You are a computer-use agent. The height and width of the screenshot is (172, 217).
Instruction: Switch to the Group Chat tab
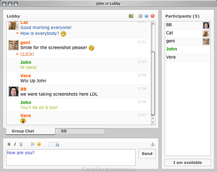(x=30, y=131)
